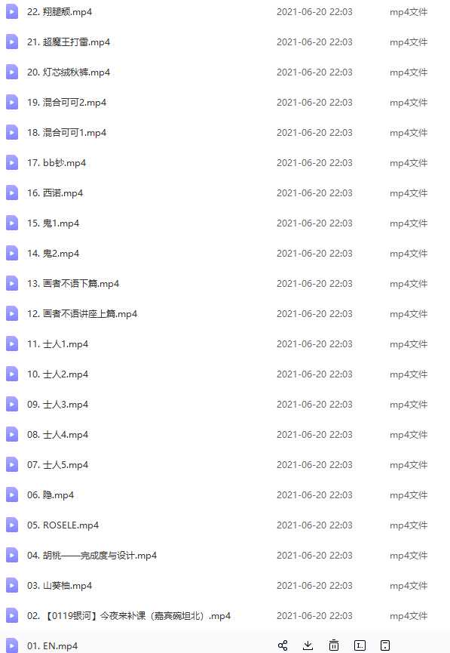Open 12. 画者不语讲座上篇.mp4

pyautogui.click(x=82, y=314)
